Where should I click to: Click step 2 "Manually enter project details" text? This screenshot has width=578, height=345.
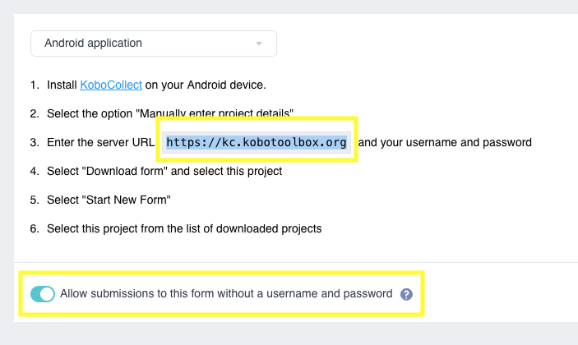point(214,113)
